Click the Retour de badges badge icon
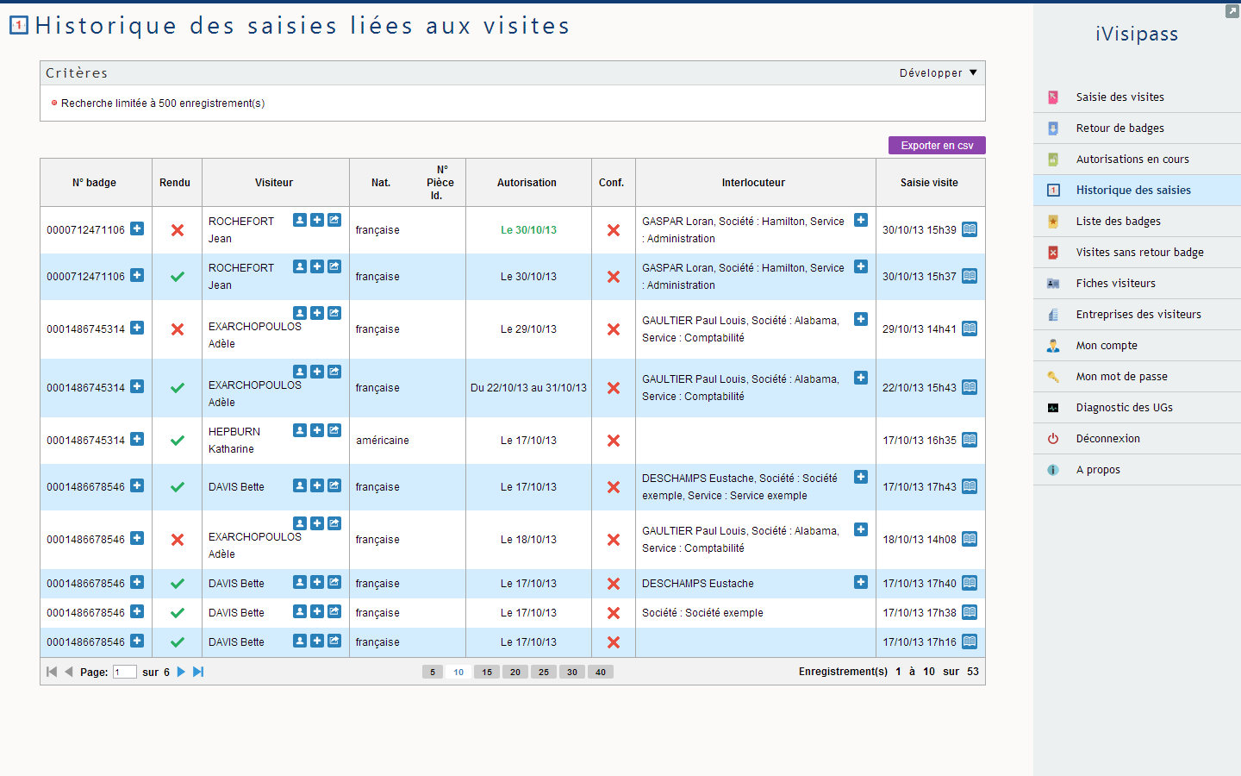Image resolution: width=1241 pixels, height=776 pixels. point(1052,128)
